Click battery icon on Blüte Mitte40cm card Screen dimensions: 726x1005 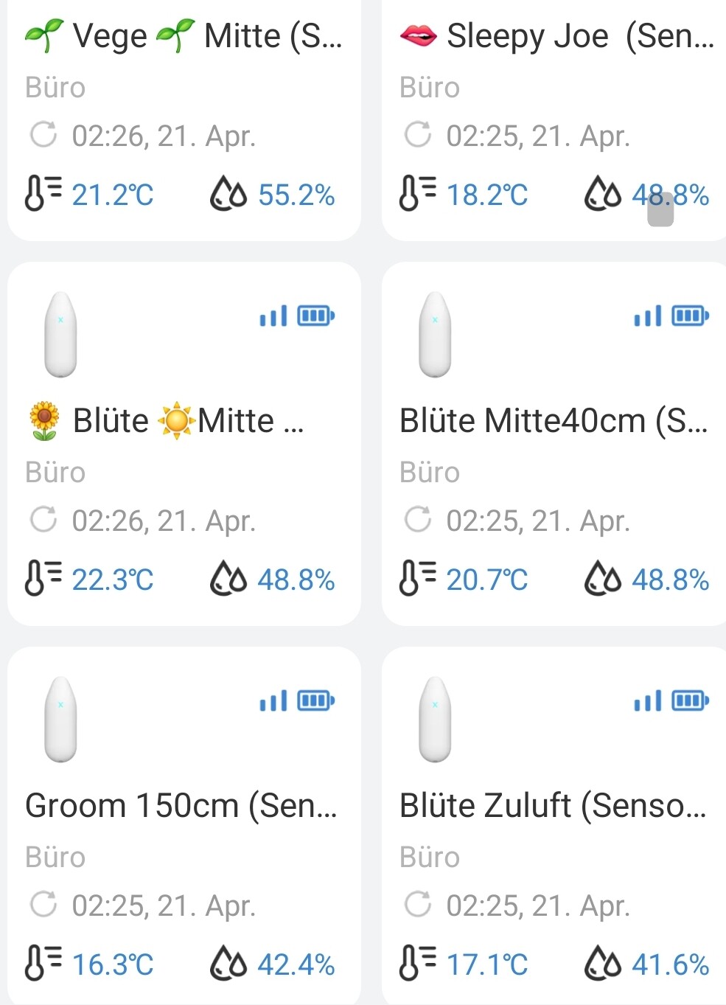pos(690,316)
